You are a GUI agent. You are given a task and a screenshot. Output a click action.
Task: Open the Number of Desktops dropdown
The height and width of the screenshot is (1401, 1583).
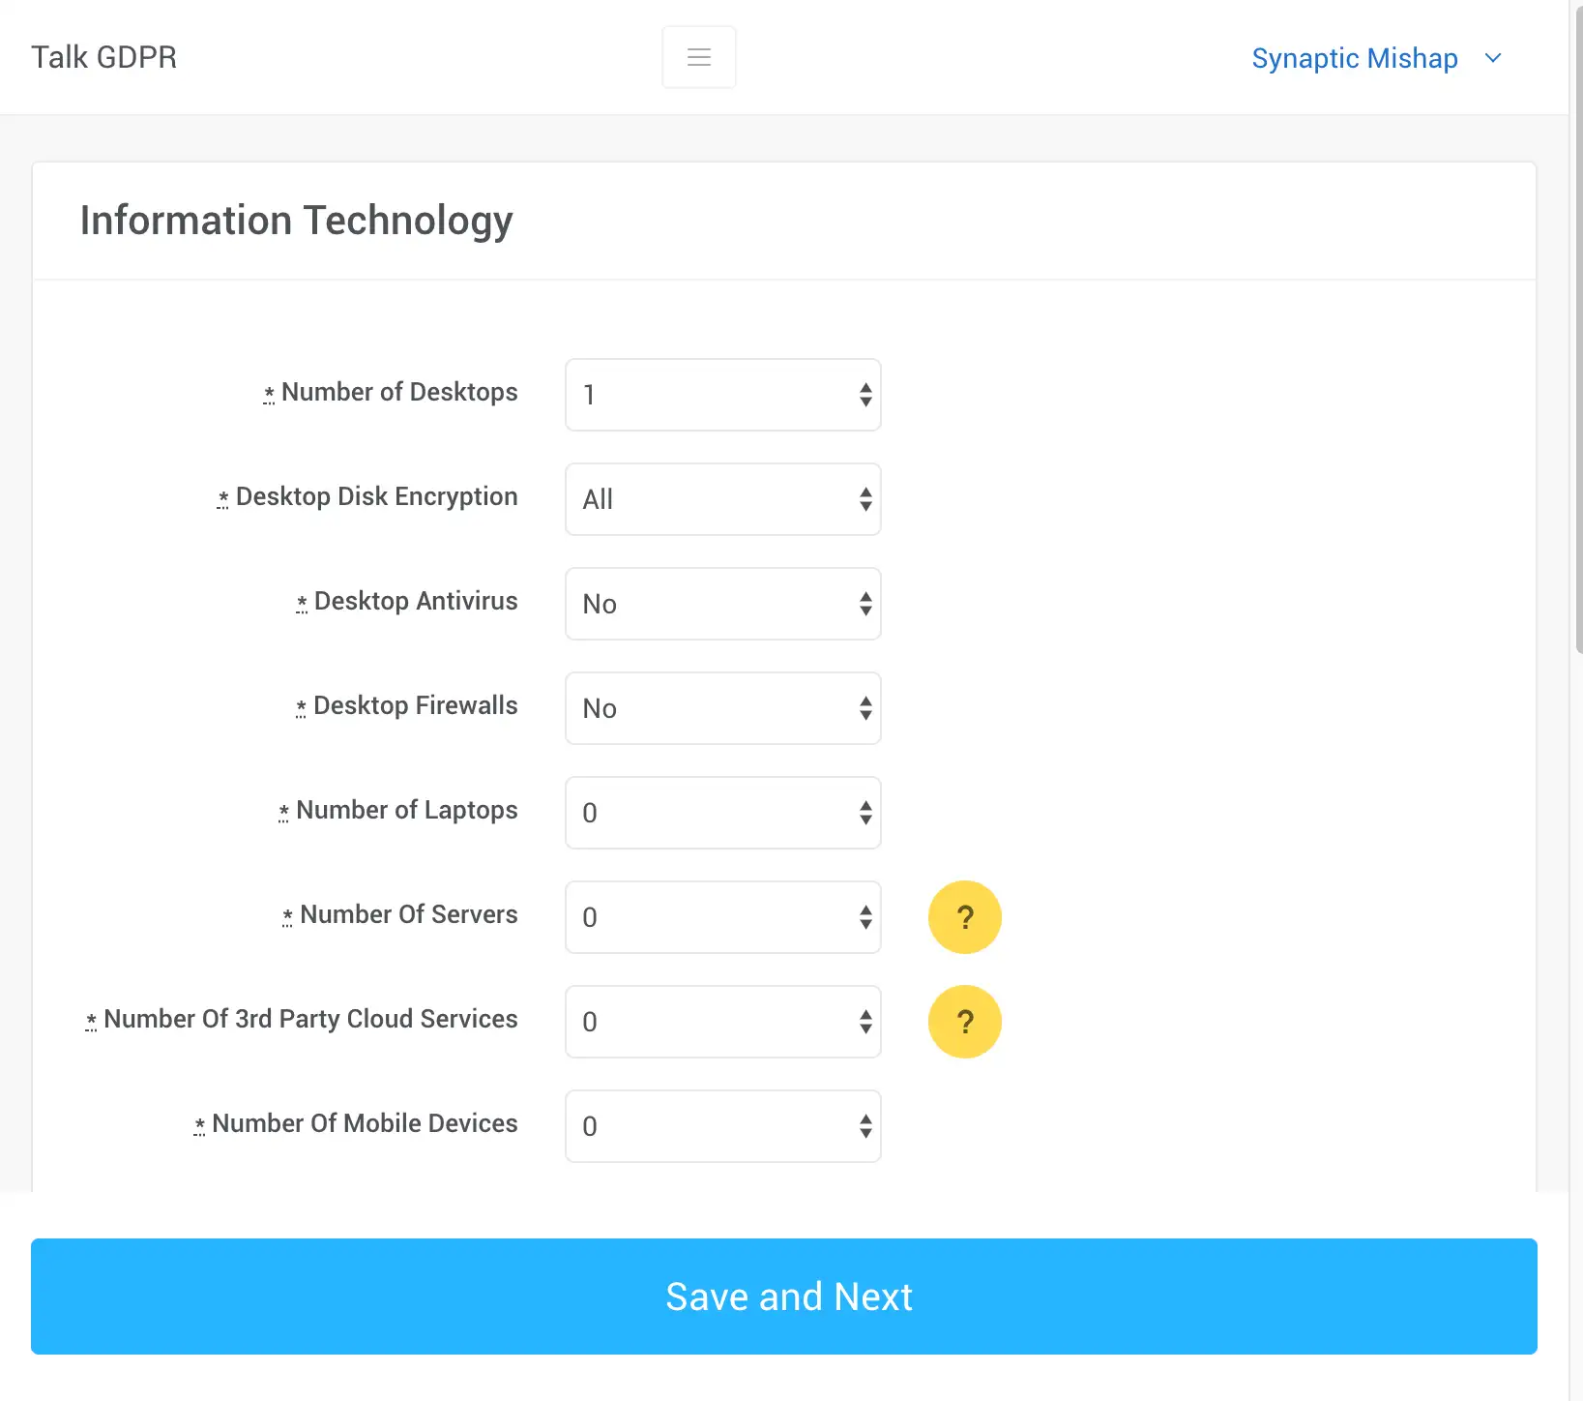(x=722, y=395)
